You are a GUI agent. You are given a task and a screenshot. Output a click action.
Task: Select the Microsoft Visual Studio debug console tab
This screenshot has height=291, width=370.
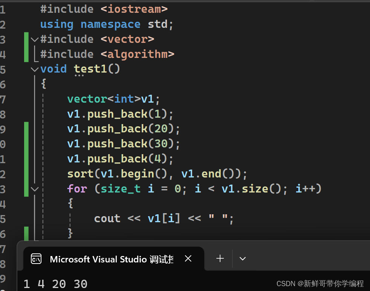point(114,259)
